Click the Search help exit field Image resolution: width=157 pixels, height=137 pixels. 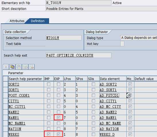point(78,55)
